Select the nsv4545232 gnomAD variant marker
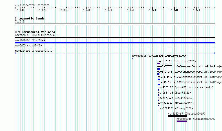Screen dimensions: 222x131 (x=133, y=58)
